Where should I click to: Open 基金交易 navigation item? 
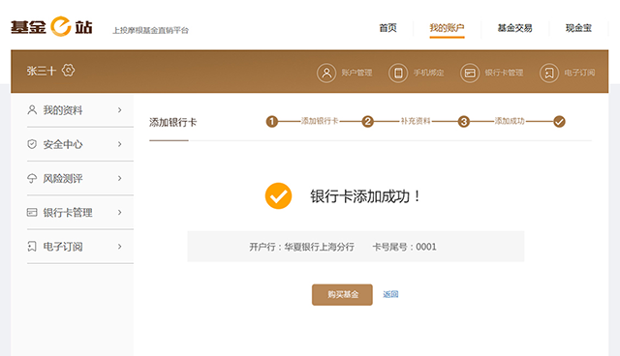pos(514,28)
